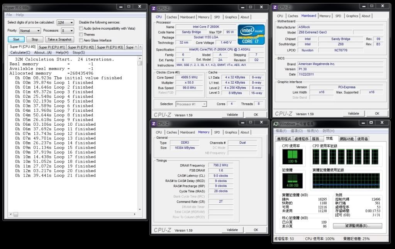Open the Memory tab in top-middle CPU-Z
The image size is (395, 249).
tap(204, 17)
